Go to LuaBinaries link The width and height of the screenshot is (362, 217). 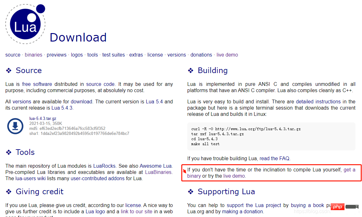(x=158, y=172)
